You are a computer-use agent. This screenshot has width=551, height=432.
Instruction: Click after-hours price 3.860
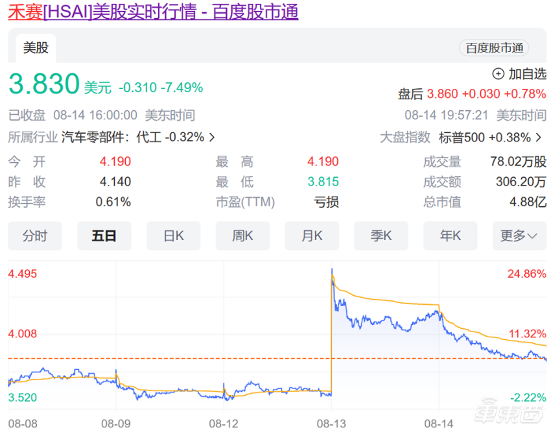[x=442, y=94]
